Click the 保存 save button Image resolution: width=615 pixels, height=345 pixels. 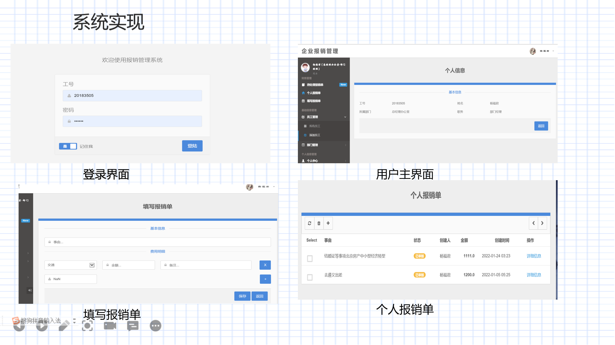click(242, 296)
